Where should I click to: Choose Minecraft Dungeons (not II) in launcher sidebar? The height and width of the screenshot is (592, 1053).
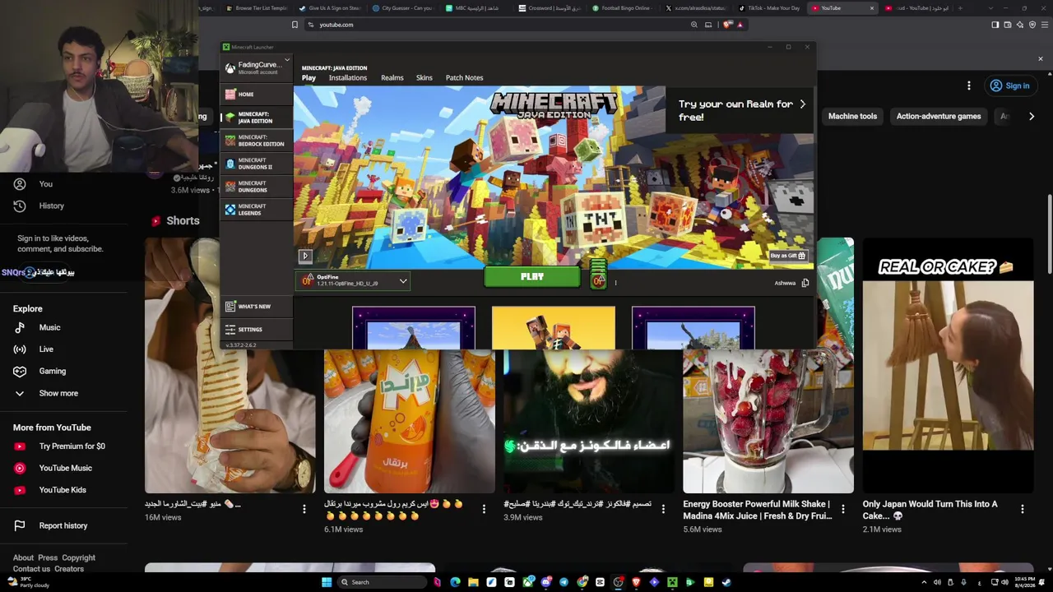pos(256,187)
